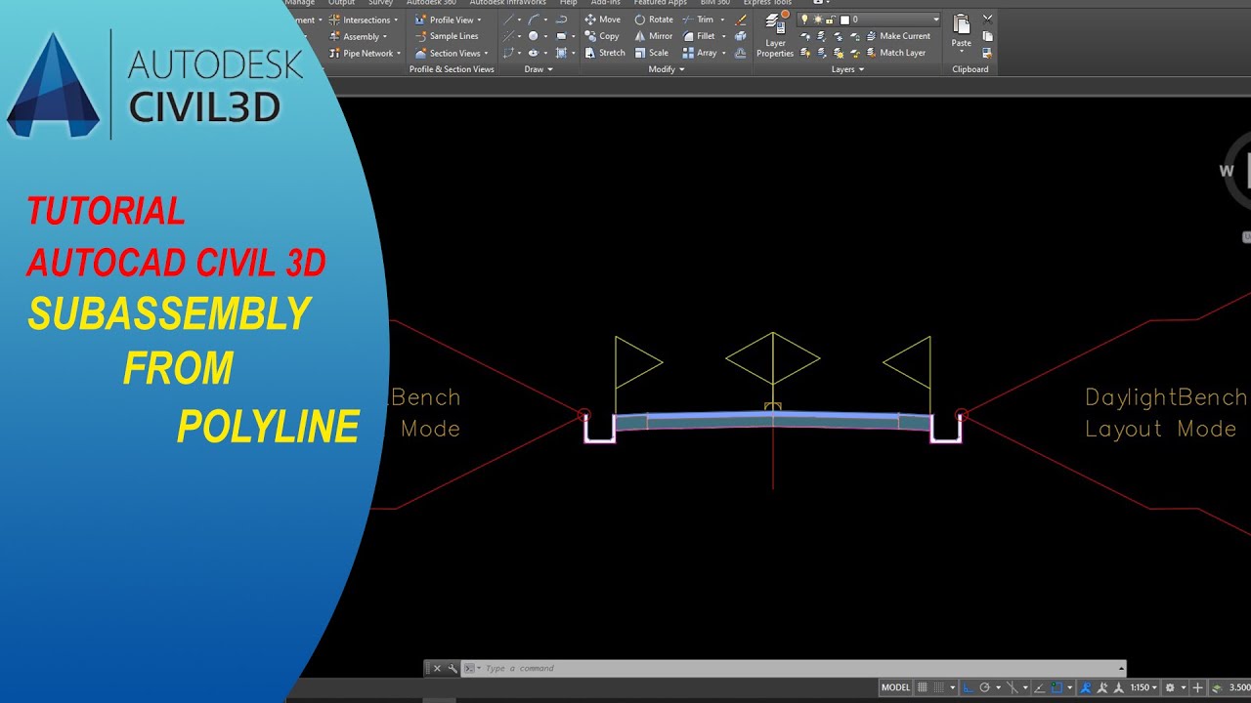Toggle object snap square icon
1251x703 pixels.
click(1057, 687)
